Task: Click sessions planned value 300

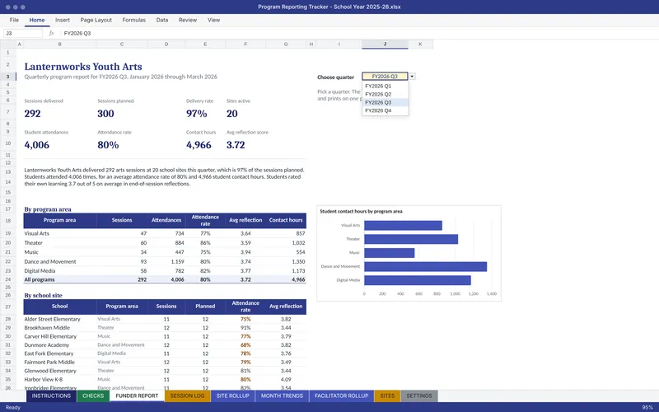Action: tap(105, 114)
